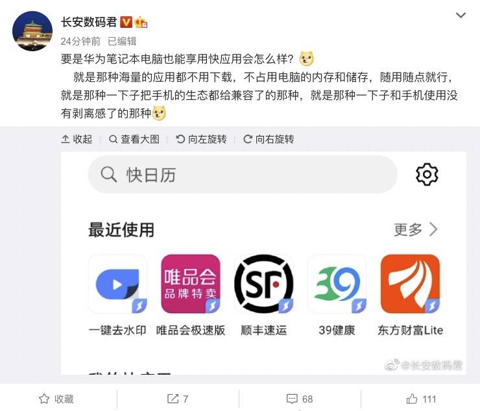Open the 一键去水印 quick app icon
Viewport: 480px width, 411px height.
coord(117,284)
